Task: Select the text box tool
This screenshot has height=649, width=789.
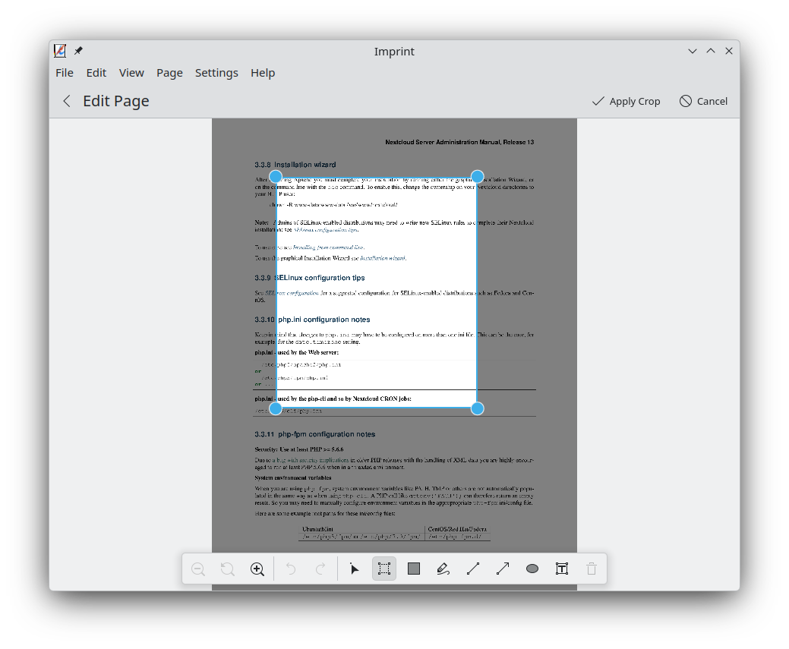Action: (x=561, y=569)
